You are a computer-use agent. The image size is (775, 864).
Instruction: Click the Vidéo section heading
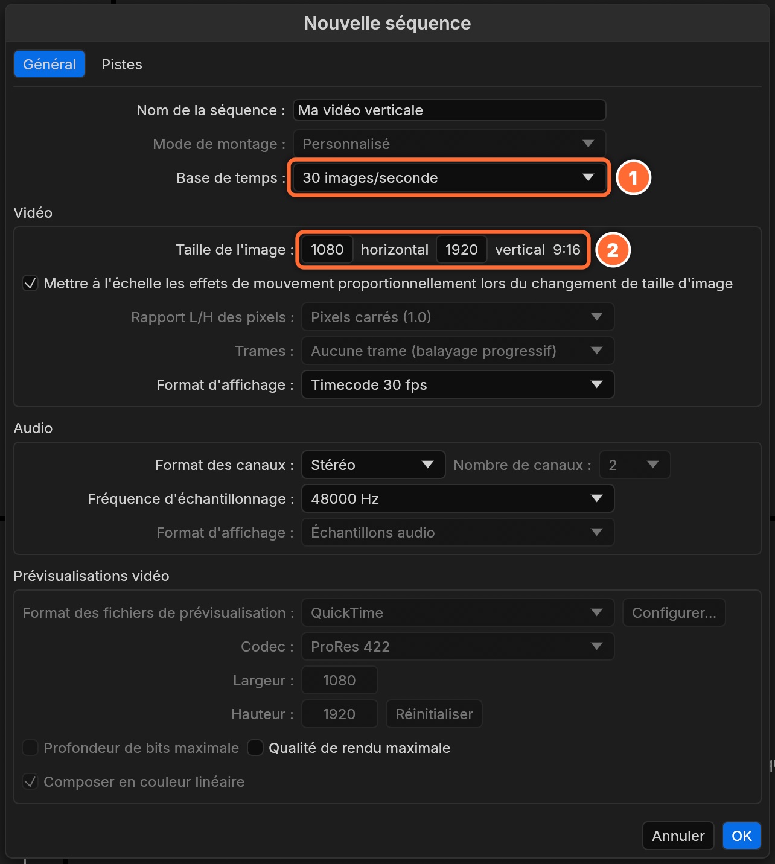pos(33,213)
